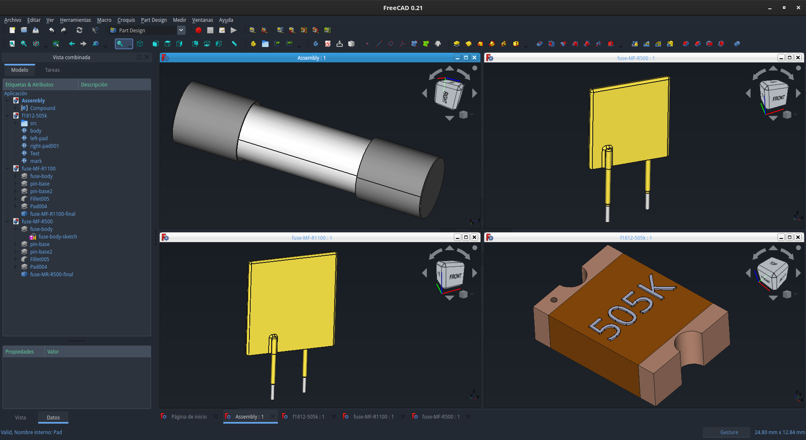
Task: Set view to Isometric cube icon
Action: pyautogui.click(x=140, y=44)
